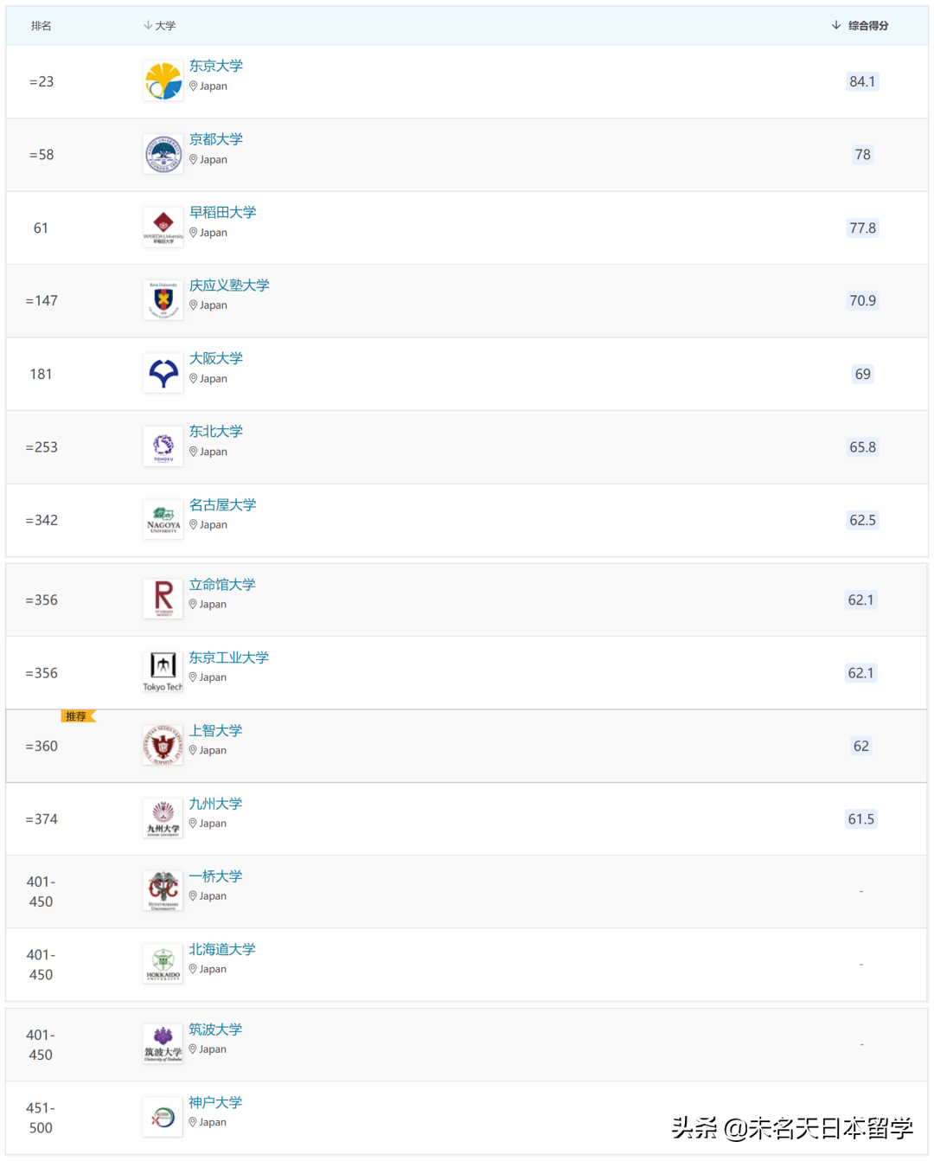
Task: Click the red R logo of 立命馆大学
Action: coord(163,598)
